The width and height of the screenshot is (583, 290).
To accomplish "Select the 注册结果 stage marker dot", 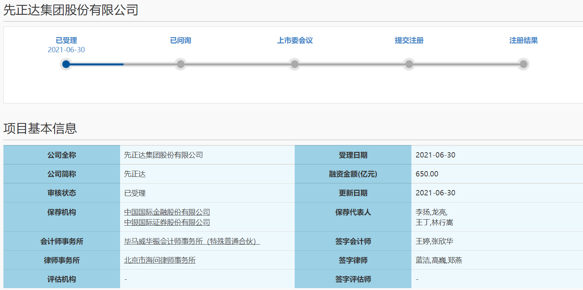I will [x=524, y=64].
